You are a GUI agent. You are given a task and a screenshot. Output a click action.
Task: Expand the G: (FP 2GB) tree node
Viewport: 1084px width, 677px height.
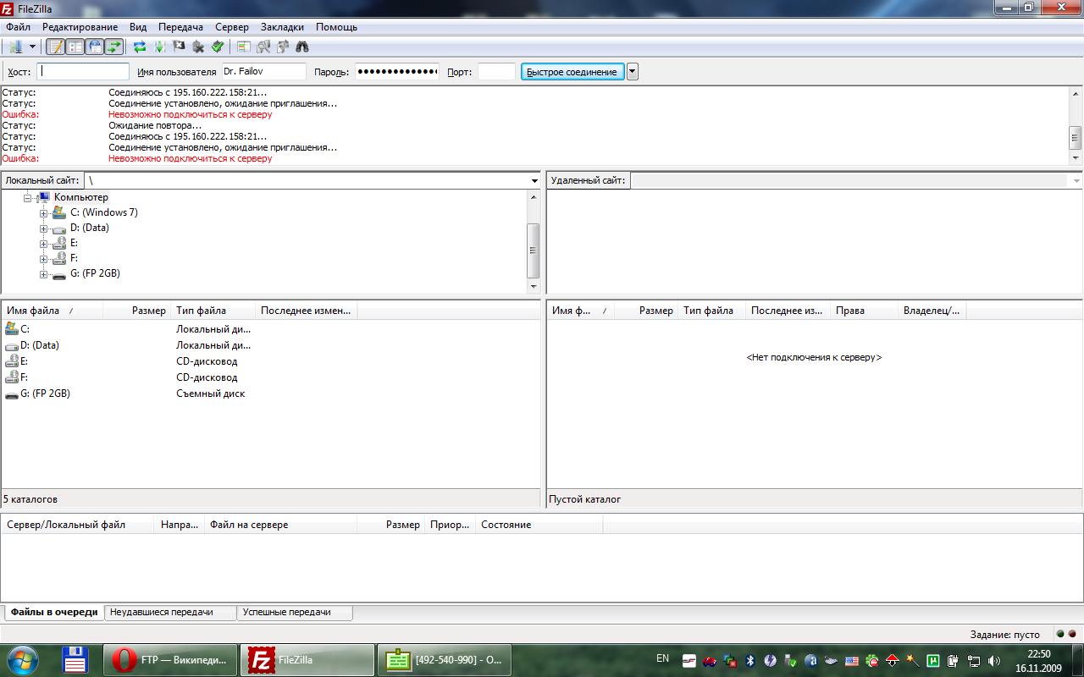pos(43,274)
